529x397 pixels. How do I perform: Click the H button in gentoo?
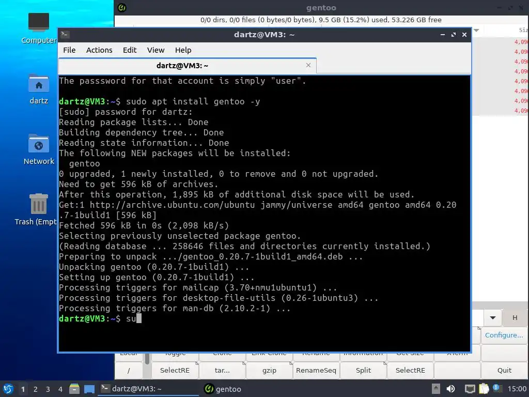coord(515,318)
